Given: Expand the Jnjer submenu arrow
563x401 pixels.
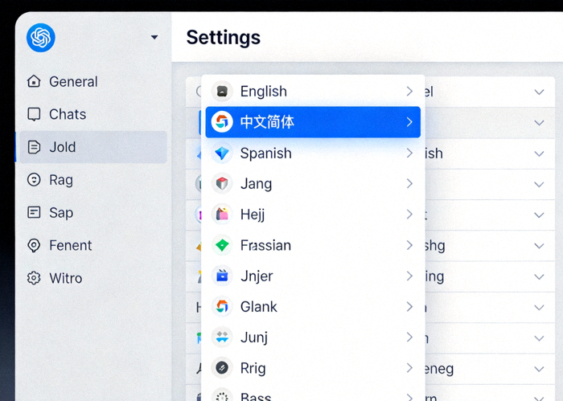Looking at the screenshot, I should (409, 276).
